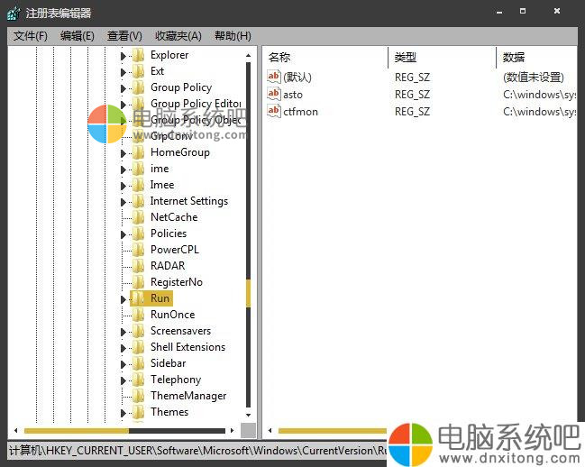Click the NetCache folder icon
Screen dimensions: 585x467
[139, 217]
